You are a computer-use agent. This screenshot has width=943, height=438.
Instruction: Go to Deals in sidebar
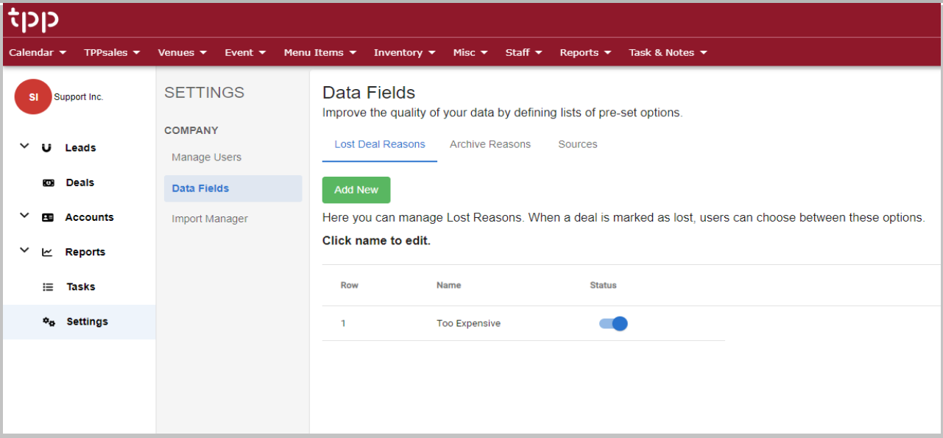80,183
